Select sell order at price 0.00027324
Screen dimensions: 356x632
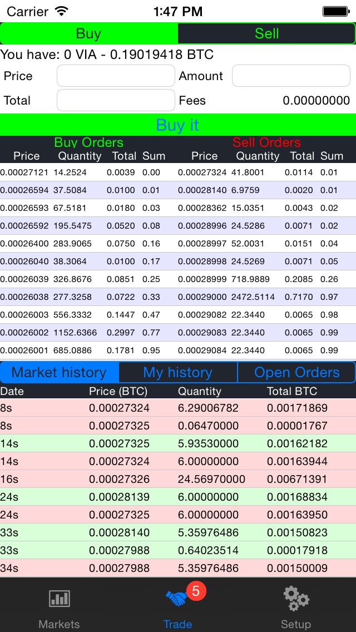[266, 172]
